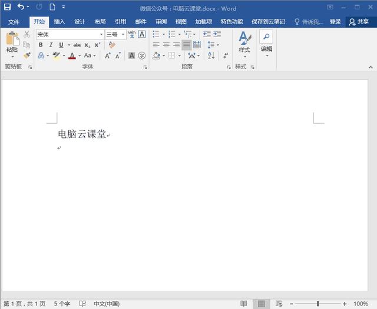Switch to the 审阅 (Review) tab
Screen dimensions: 377x309
coord(161,22)
